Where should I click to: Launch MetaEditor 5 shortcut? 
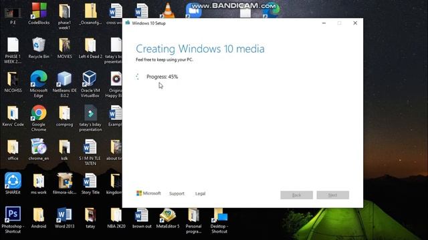[168, 219]
